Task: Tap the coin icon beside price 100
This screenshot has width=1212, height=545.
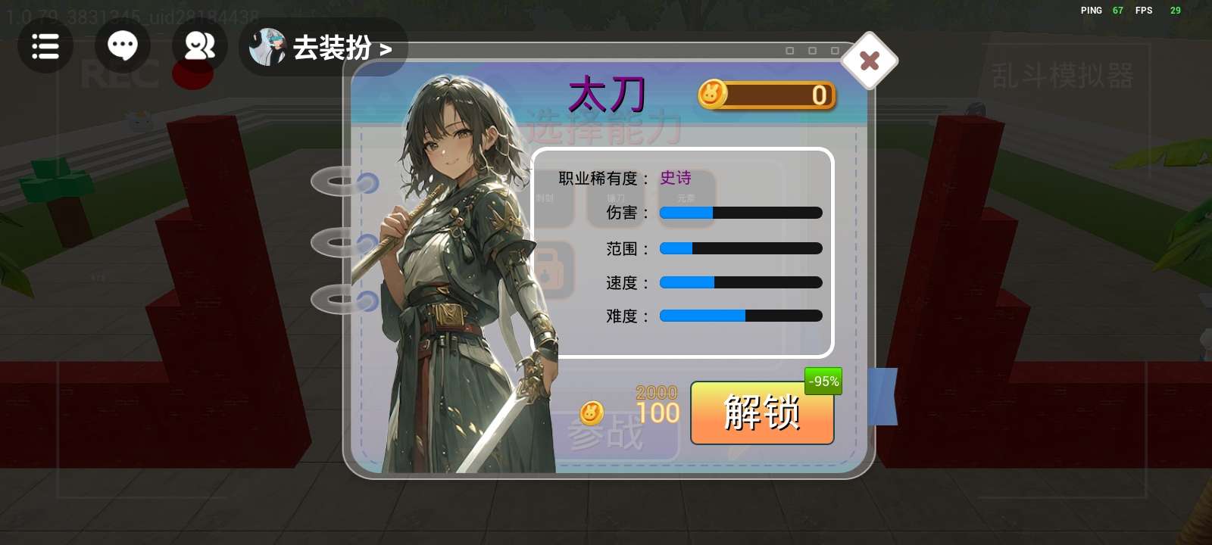Action: click(x=592, y=413)
